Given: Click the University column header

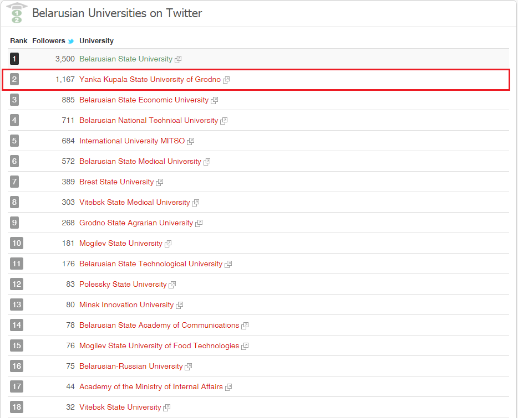Looking at the screenshot, I should pos(97,41).
